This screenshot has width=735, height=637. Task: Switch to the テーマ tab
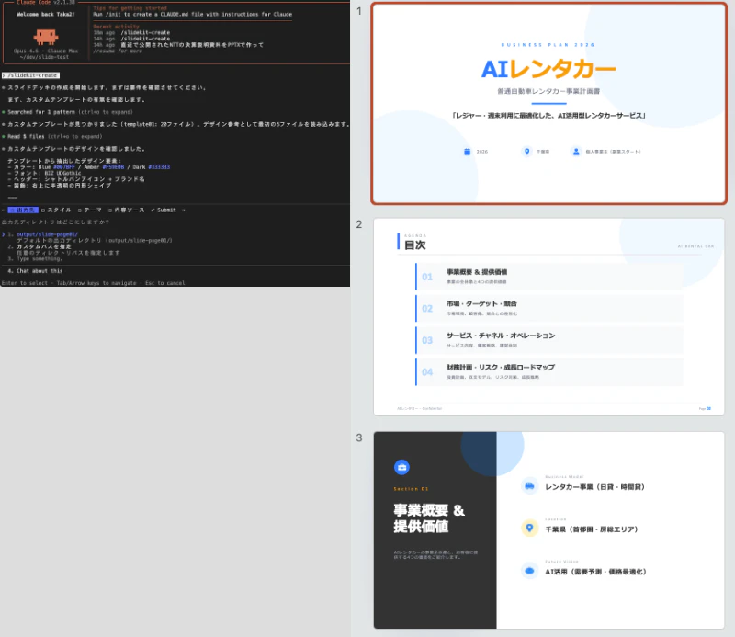click(x=89, y=210)
